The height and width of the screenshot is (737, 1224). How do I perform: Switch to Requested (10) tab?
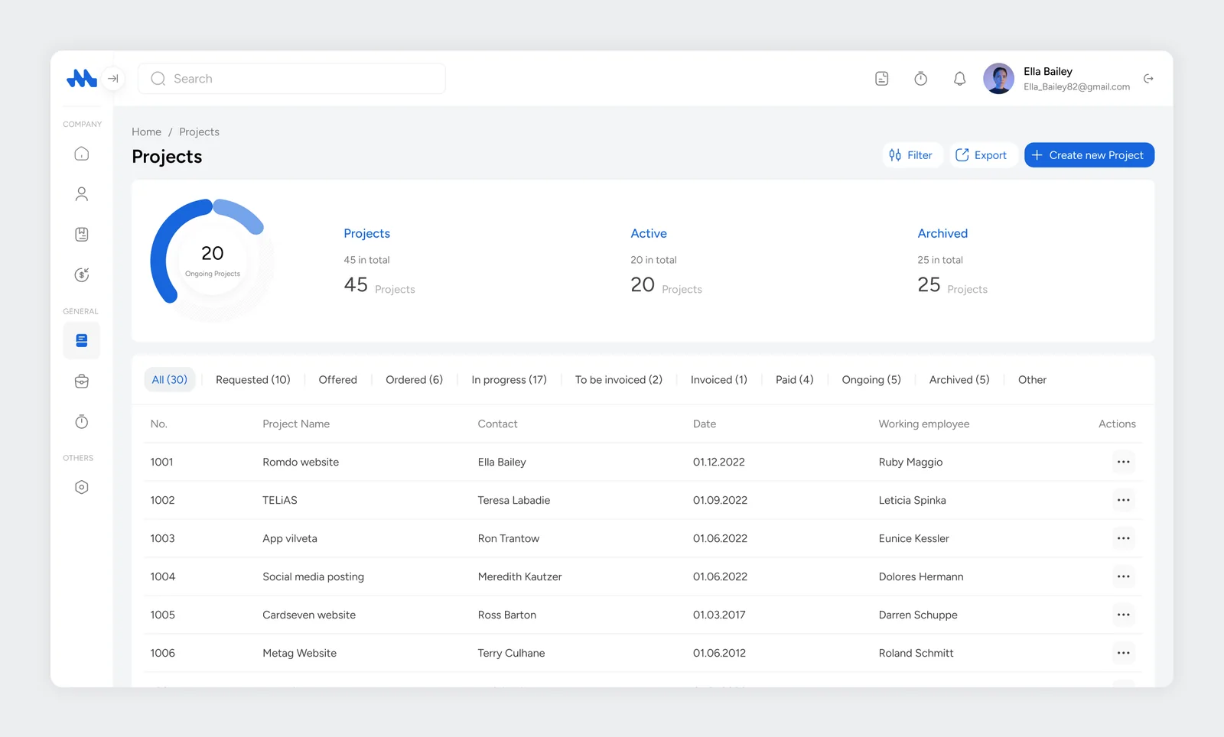click(253, 379)
